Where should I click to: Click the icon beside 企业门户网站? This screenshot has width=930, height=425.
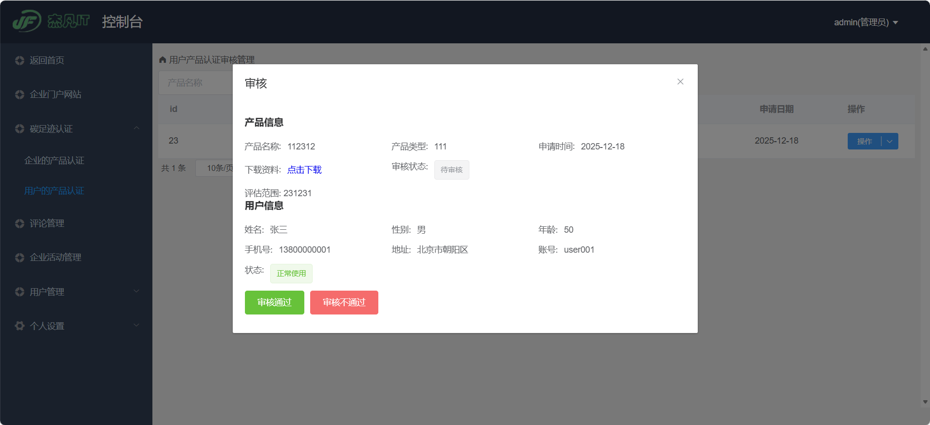[x=19, y=94]
